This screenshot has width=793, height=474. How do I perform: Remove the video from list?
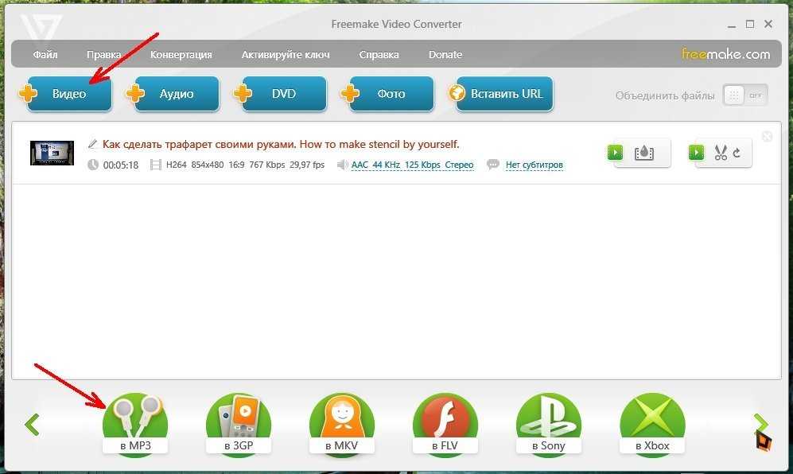(x=767, y=137)
